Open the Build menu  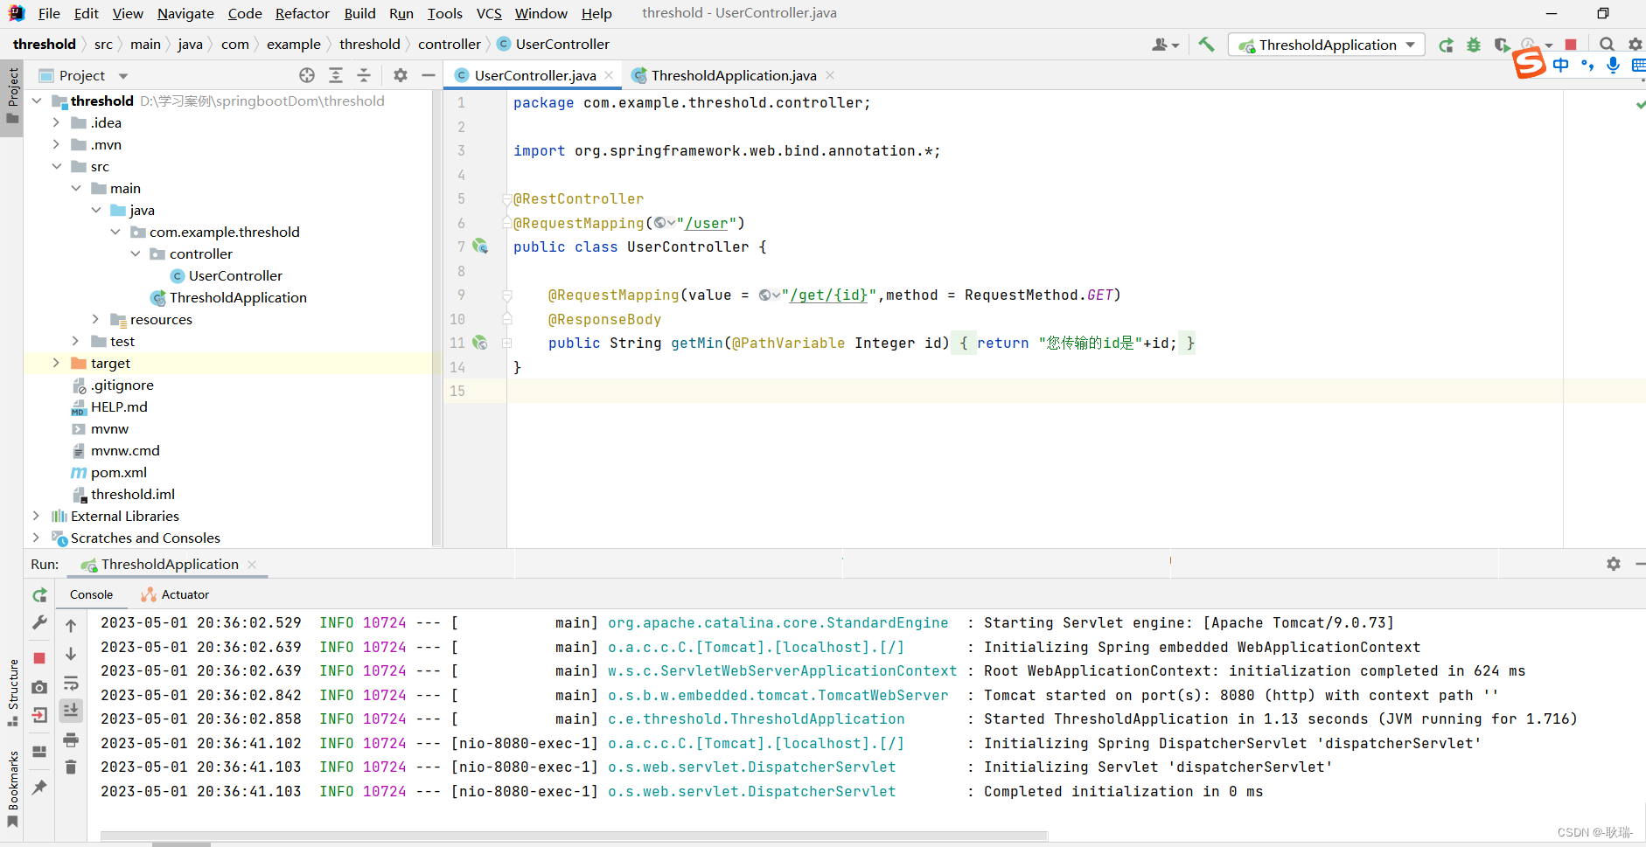[x=359, y=13]
